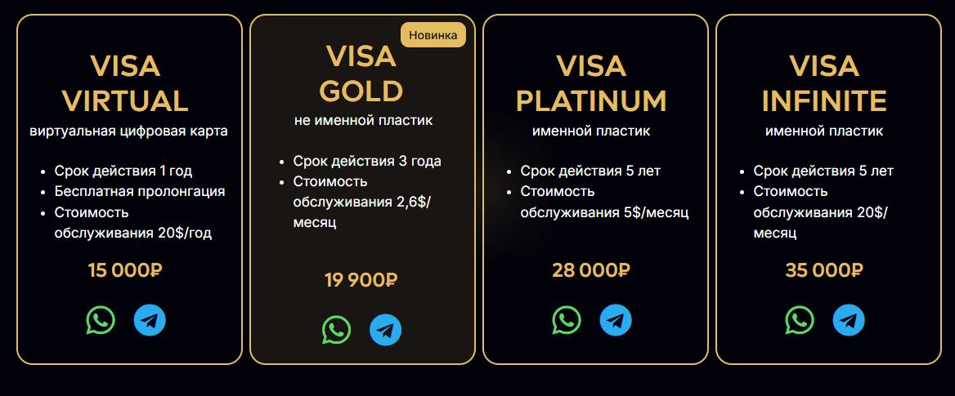This screenshot has height=396, width=955.
Task: Select the VISA PLATINUM heading
Action: 591,82
